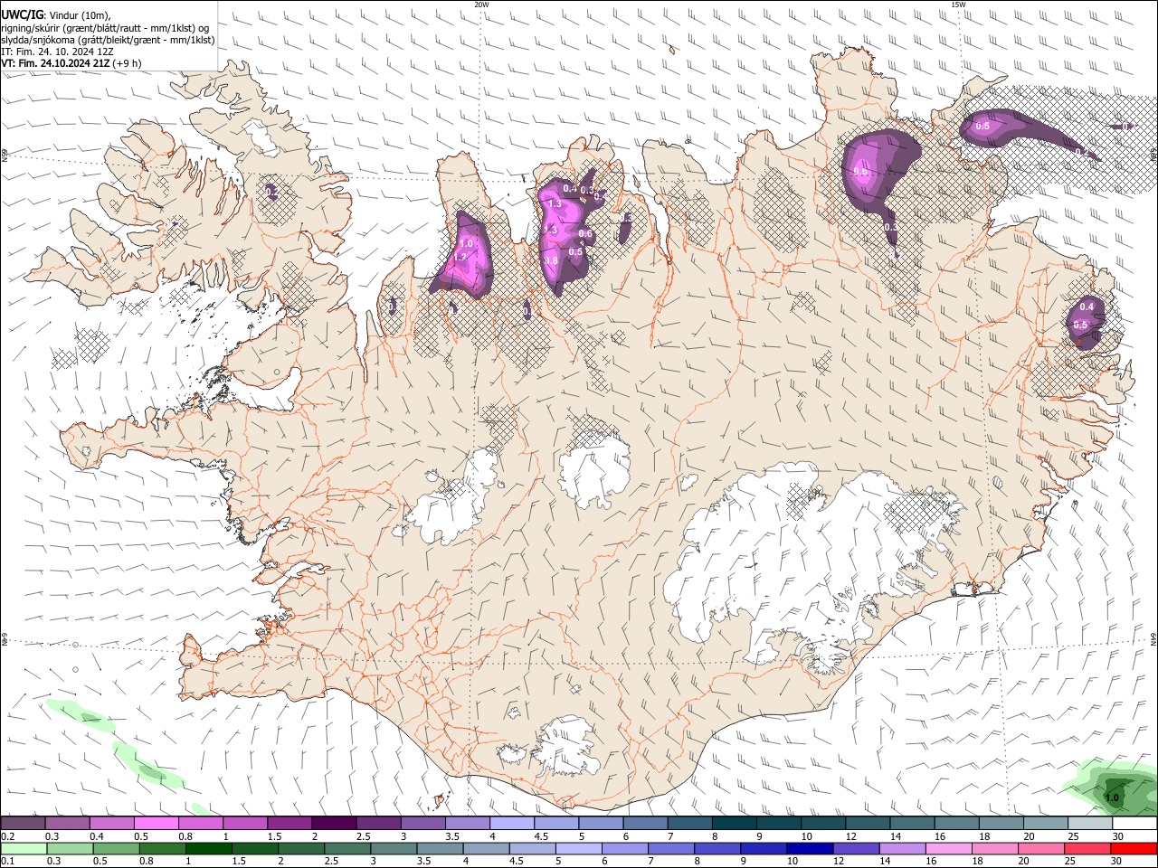Click the darkest purple 2 swatch in the upper scale

coord(334,823)
